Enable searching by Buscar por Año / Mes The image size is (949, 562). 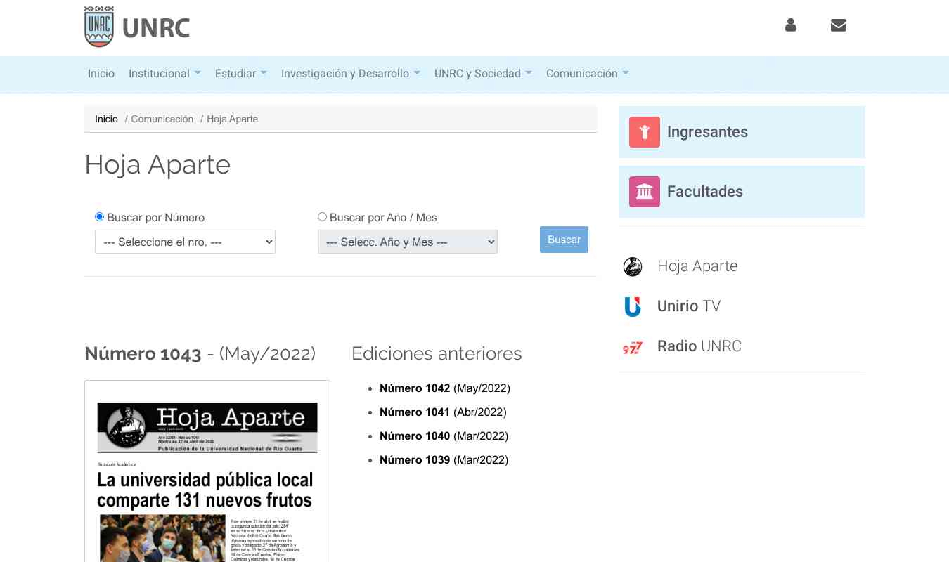coord(322,216)
